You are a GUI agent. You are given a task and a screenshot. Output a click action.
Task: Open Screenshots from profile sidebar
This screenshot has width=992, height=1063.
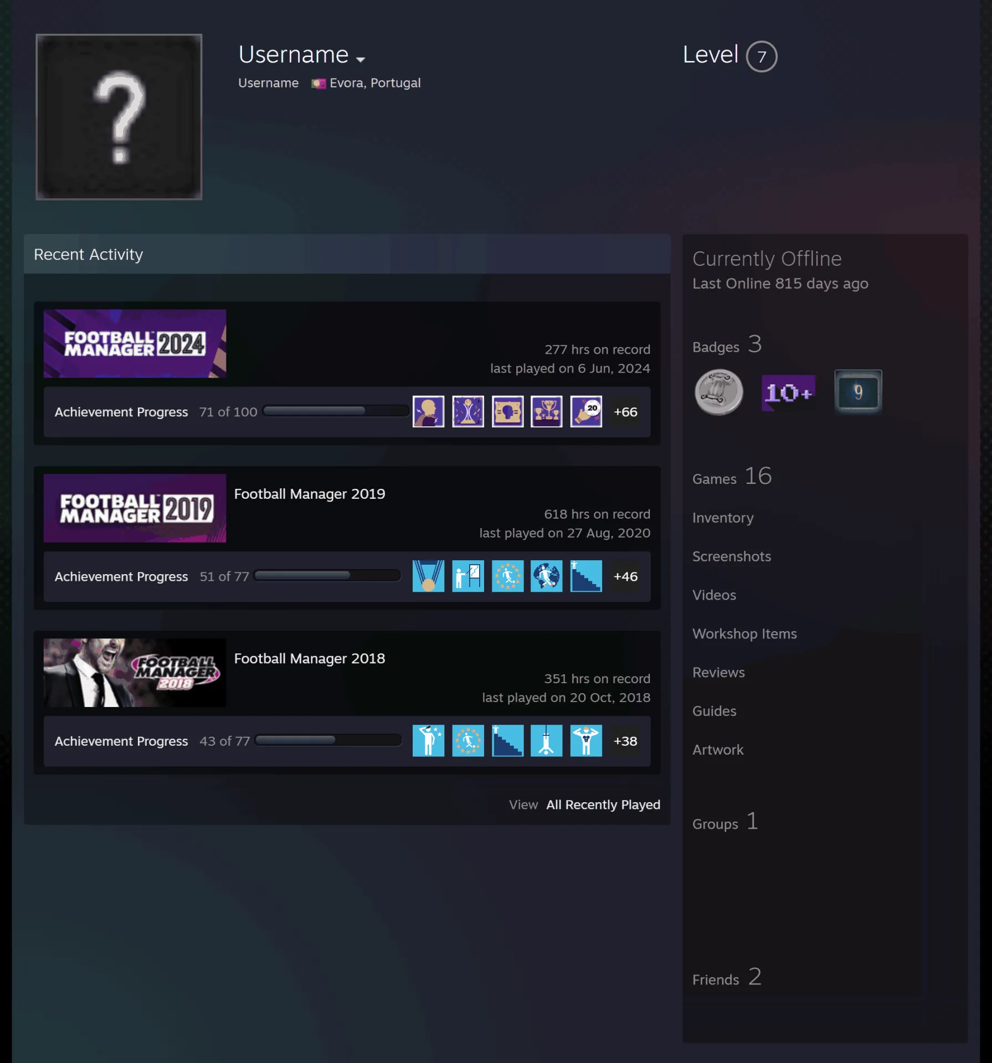pos(732,556)
